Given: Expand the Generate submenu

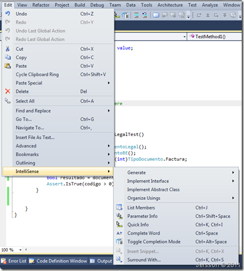Looking at the screenshot, I should point(233,172).
